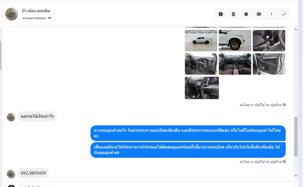Screen dimensions: 304x187
Task: Star this conversation as follow-up
Action: click(246, 14)
